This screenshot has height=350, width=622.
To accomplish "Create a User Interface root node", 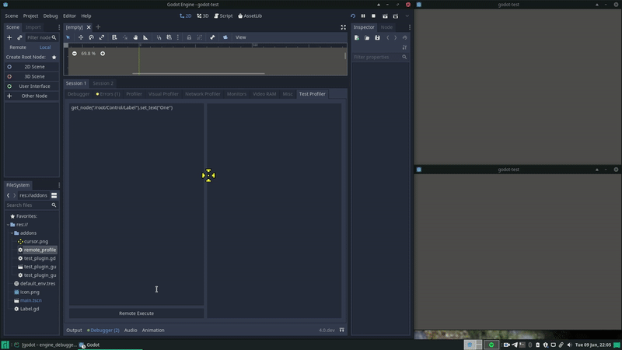I will point(32,86).
